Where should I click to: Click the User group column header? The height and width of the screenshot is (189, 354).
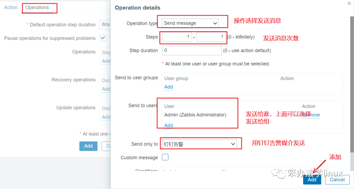click(176, 78)
